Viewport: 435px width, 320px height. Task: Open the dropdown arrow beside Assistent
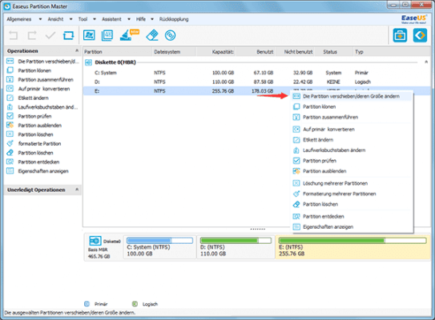tap(129, 19)
